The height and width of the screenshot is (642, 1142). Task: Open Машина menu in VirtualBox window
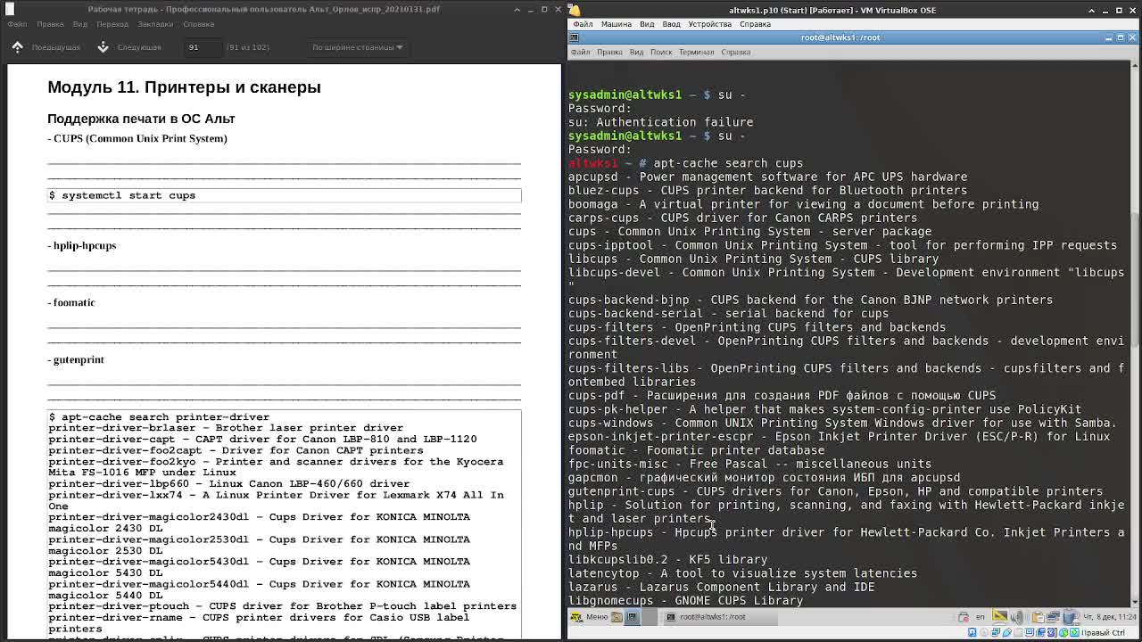[x=616, y=24]
